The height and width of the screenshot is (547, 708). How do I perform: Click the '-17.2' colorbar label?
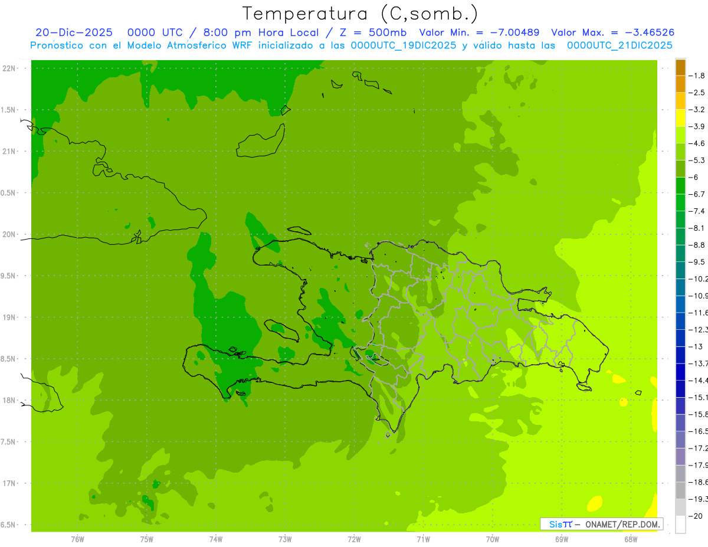[698, 448]
